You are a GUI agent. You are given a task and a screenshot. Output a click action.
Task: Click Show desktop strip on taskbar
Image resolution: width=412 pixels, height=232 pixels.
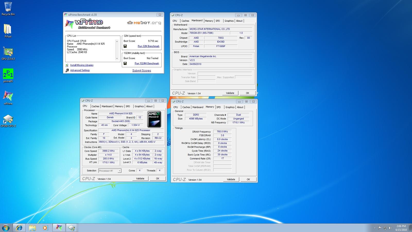click(x=410, y=228)
